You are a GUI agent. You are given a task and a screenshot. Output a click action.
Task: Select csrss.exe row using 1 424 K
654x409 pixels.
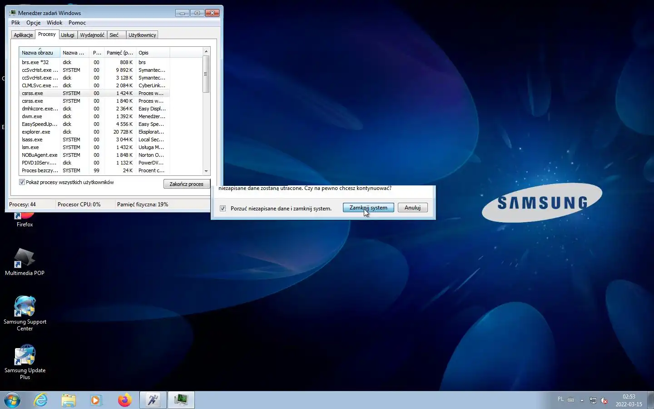94,93
